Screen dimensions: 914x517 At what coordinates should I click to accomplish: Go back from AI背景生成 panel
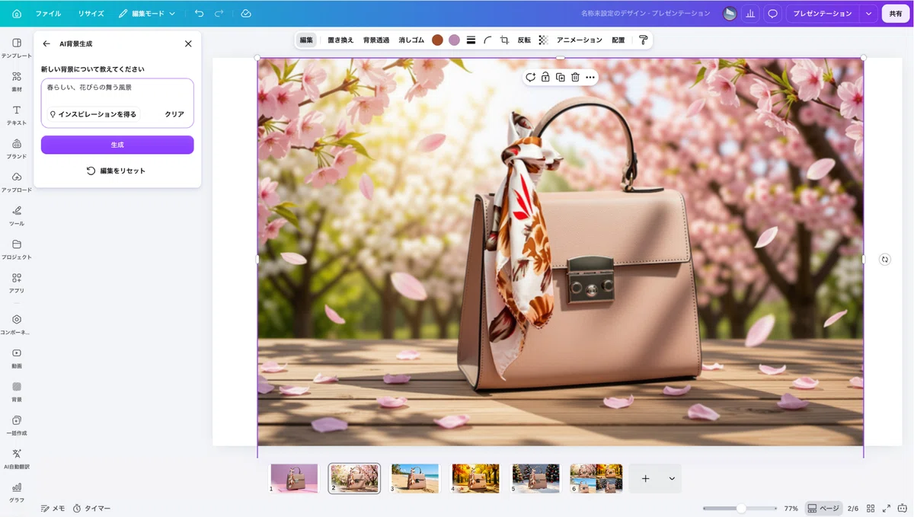click(x=47, y=44)
